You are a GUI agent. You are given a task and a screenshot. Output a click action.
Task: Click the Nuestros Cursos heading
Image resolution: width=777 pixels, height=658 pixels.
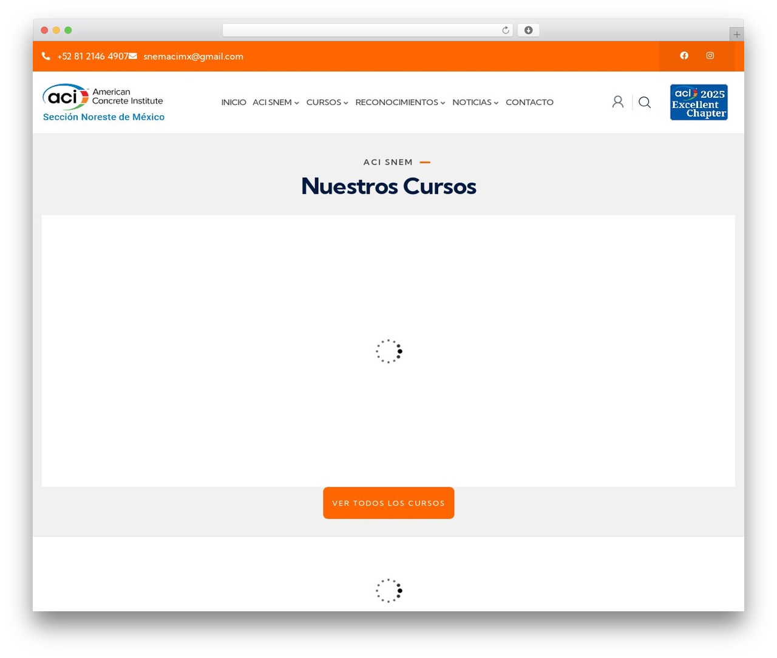[x=388, y=186]
